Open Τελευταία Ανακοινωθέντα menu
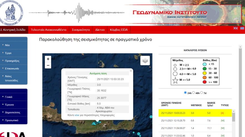Viewport: 245px width, 137px height. coord(48,30)
